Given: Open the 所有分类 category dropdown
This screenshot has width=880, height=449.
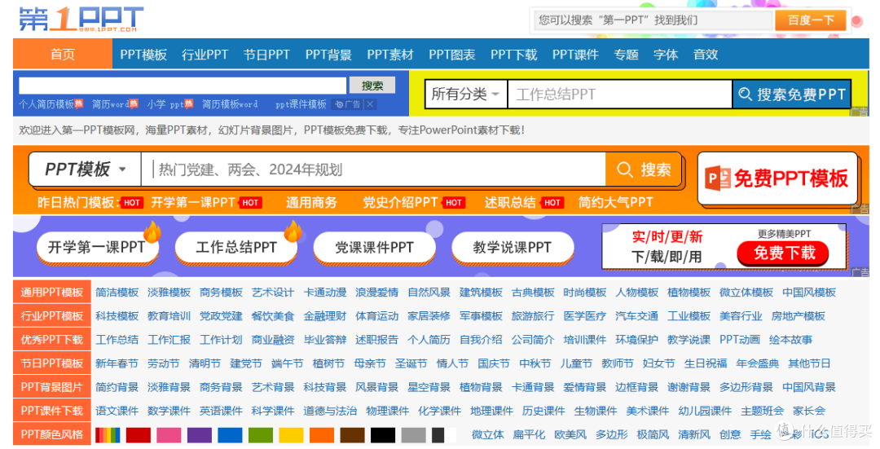Looking at the screenshot, I should pos(466,95).
